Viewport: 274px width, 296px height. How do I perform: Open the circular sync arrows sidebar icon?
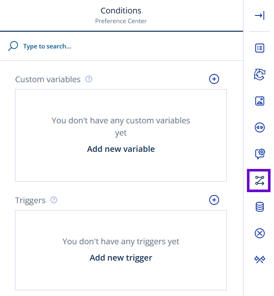[260, 75]
